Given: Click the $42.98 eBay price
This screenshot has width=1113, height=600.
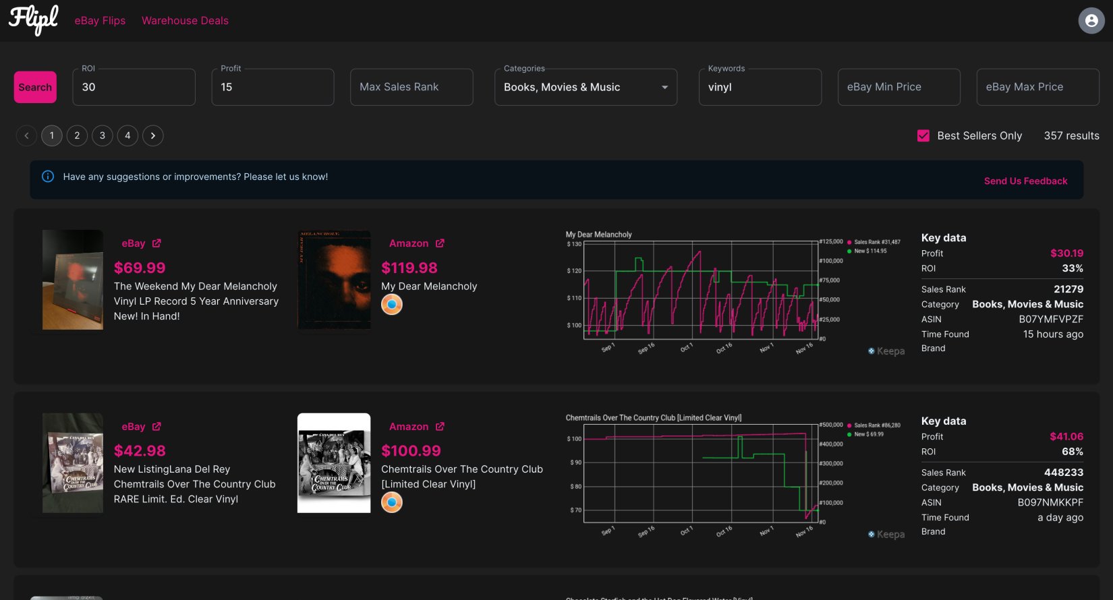Looking at the screenshot, I should [140, 451].
